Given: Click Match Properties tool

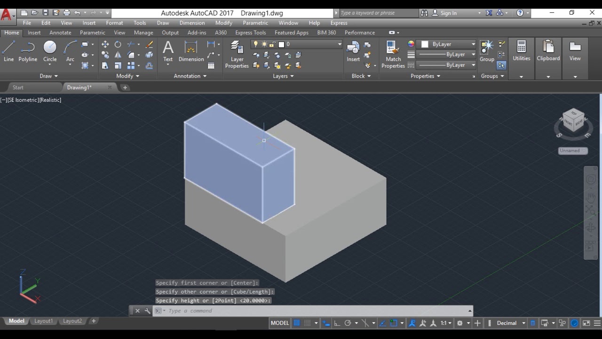Looking at the screenshot, I should pyautogui.click(x=393, y=55).
